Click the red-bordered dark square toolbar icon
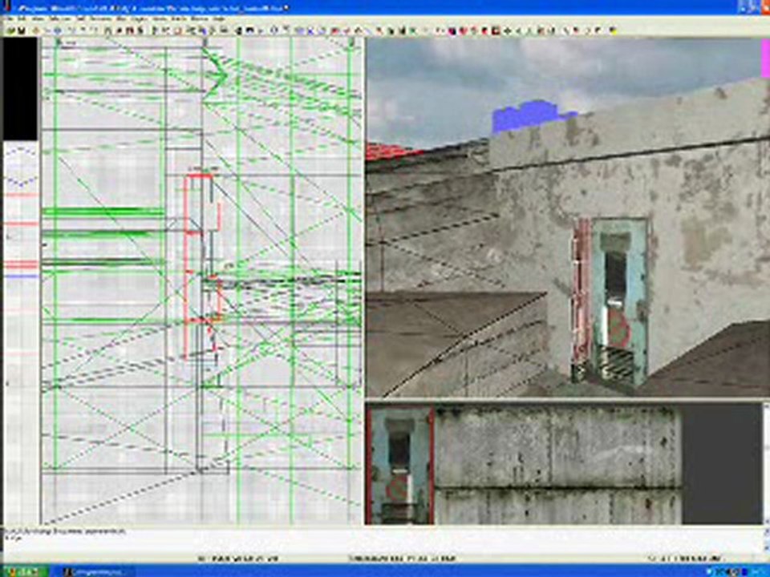 (x=496, y=30)
